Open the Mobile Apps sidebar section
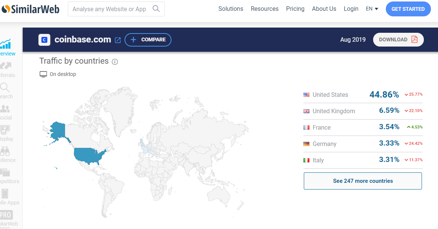438x229 pixels. click(x=9, y=197)
